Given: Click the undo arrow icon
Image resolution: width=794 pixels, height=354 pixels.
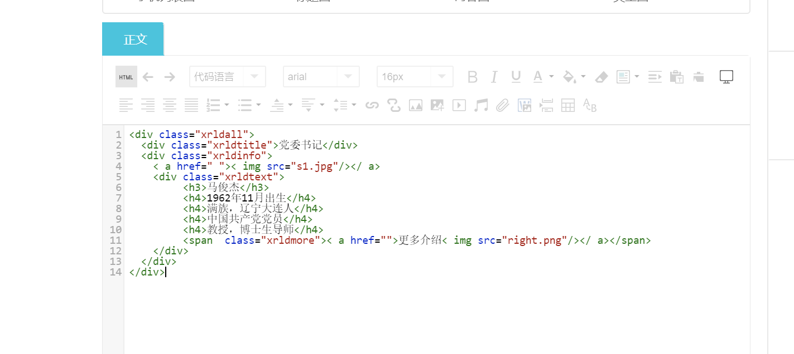Looking at the screenshot, I should (148, 77).
